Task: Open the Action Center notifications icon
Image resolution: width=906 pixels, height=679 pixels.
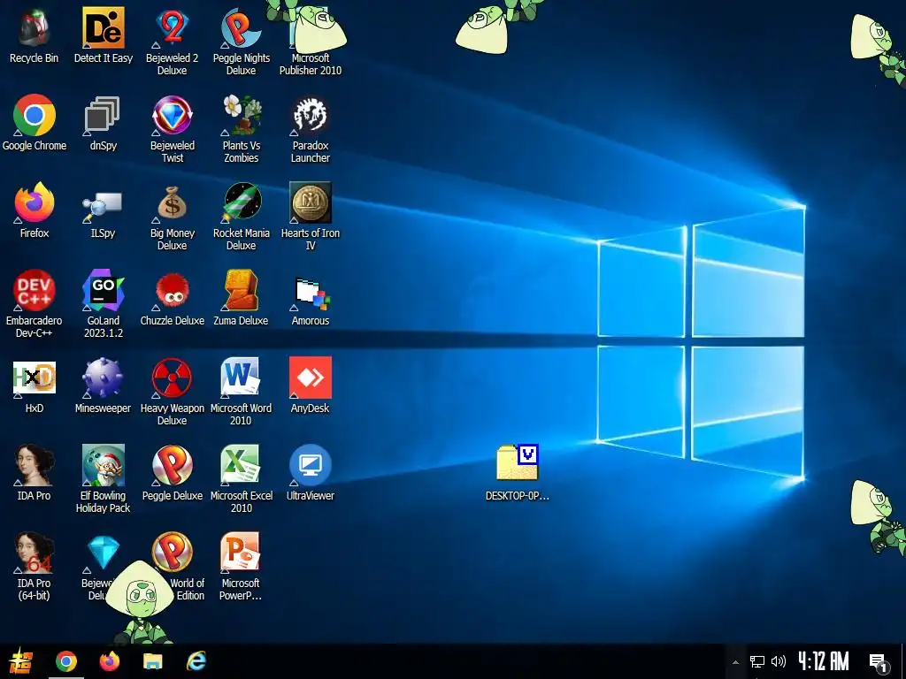Action: [879, 662]
